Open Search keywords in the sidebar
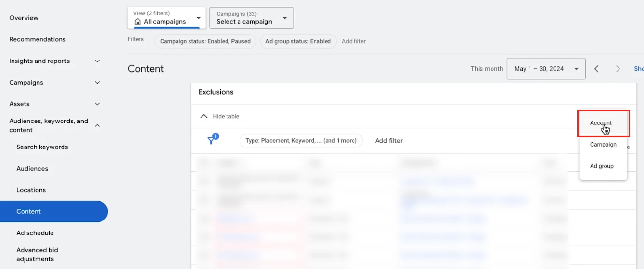The width and height of the screenshot is (644, 269). 42,147
